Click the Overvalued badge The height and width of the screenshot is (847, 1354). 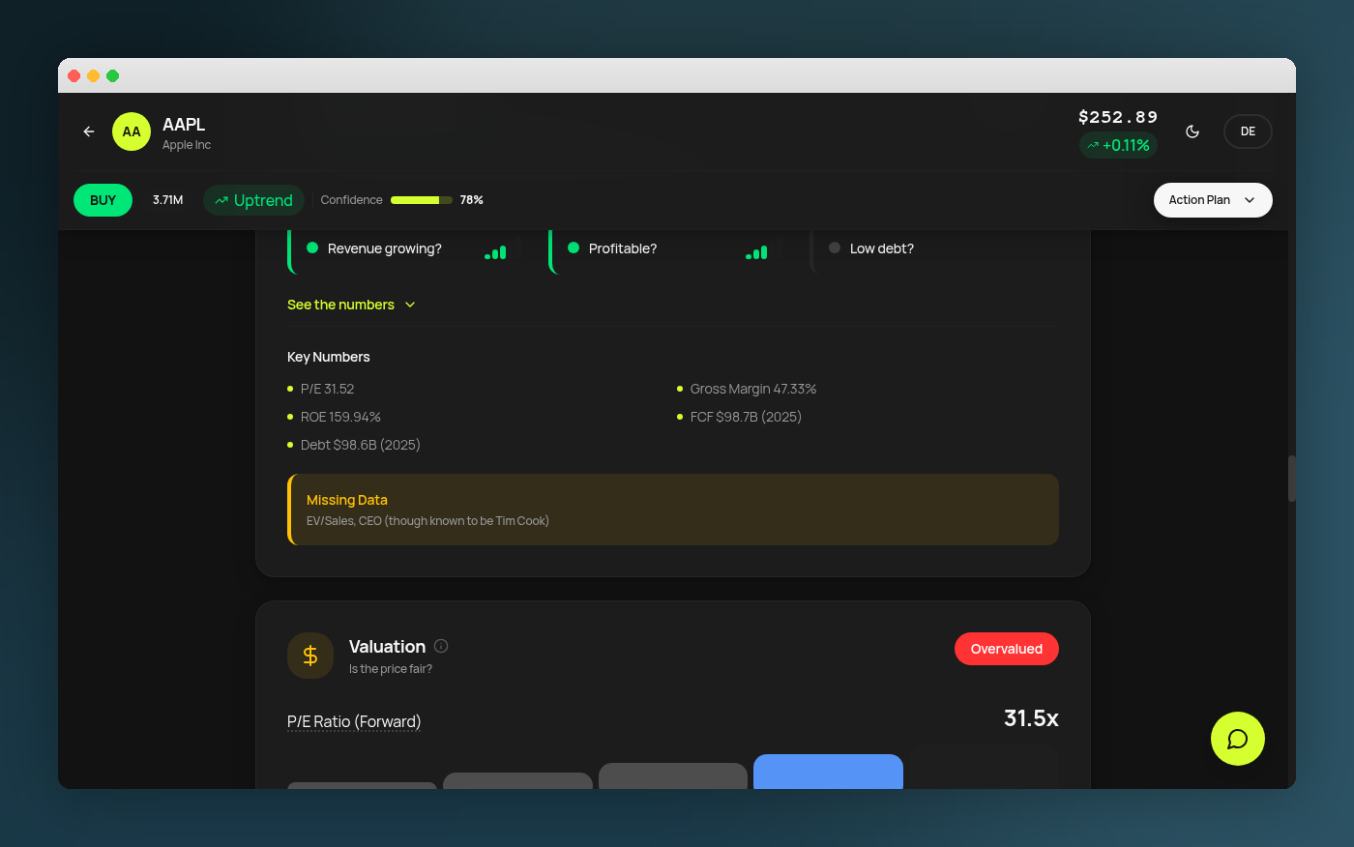[1007, 649]
